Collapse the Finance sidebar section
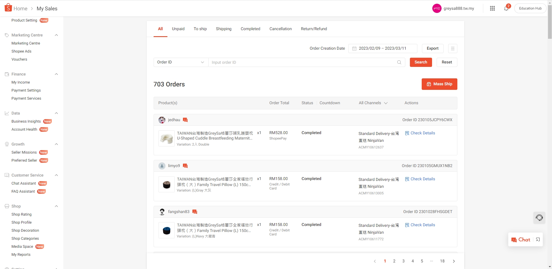 tap(56, 74)
